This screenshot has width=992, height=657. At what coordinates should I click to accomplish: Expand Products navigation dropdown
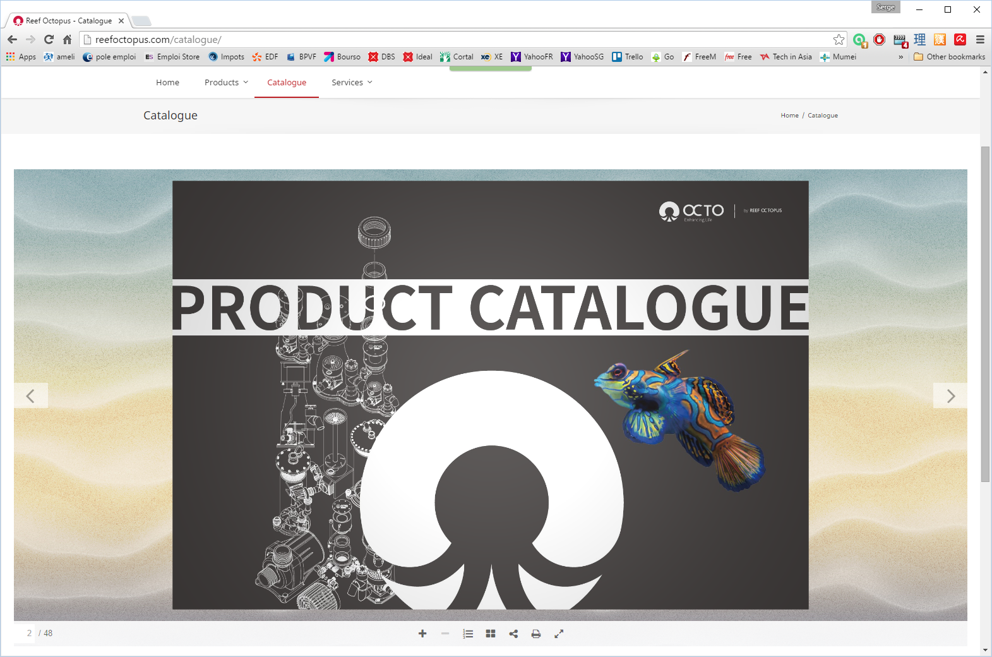click(x=226, y=82)
